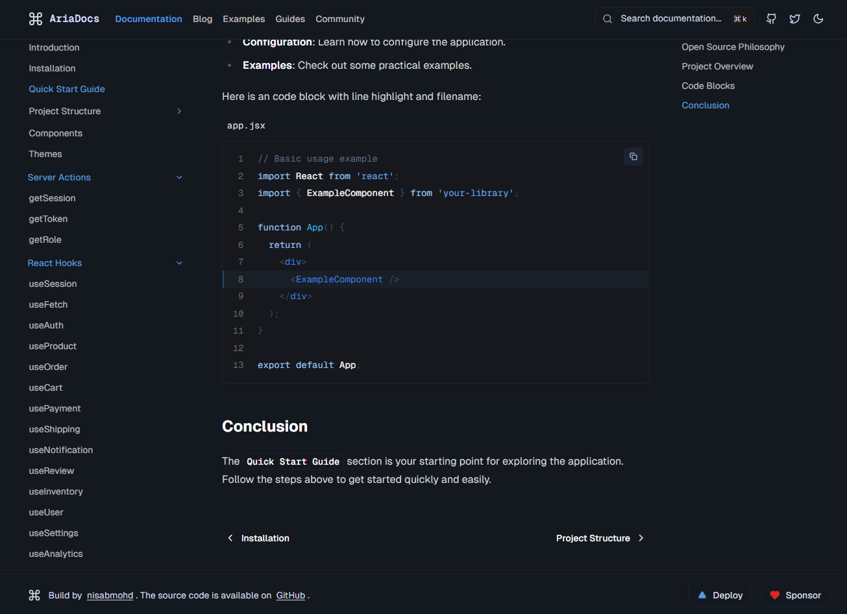Image resolution: width=847 pixels, height=614 pixels.
Task: Go to next page Project Structure
Action: point(600,538)
